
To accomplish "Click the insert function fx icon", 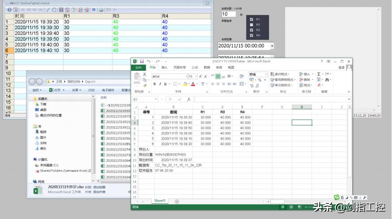I will pyautogui.click(x=189, y=99).
